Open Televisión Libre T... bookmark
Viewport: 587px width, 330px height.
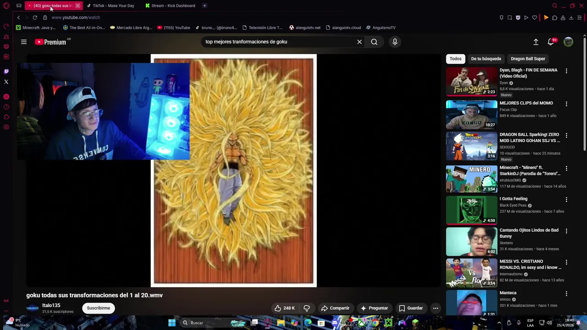click(x=262, y=27)
